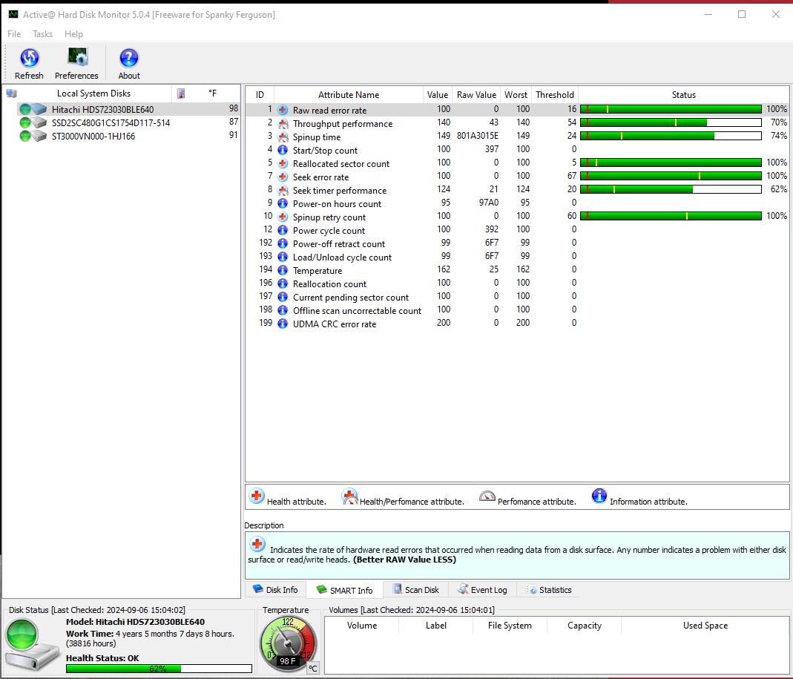Click the thermometer icon in disk list header
The width and height of the screenshot is (793, 679).
[x=181, y=94]
